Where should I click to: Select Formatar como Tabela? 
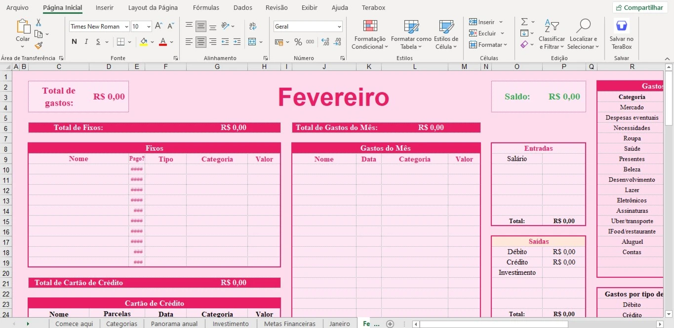point(410,33)
